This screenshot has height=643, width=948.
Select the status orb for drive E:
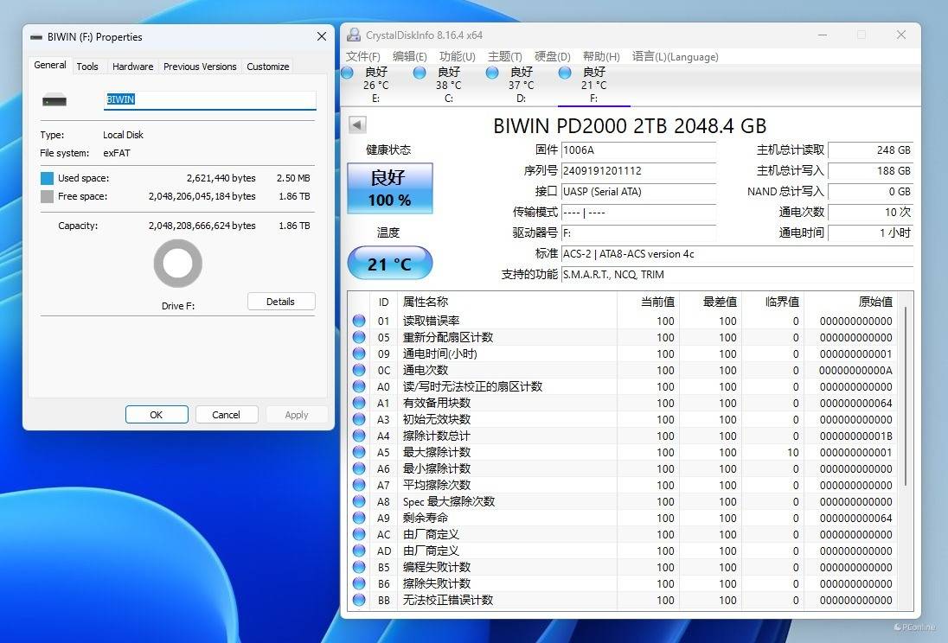(x=348, y=73)
